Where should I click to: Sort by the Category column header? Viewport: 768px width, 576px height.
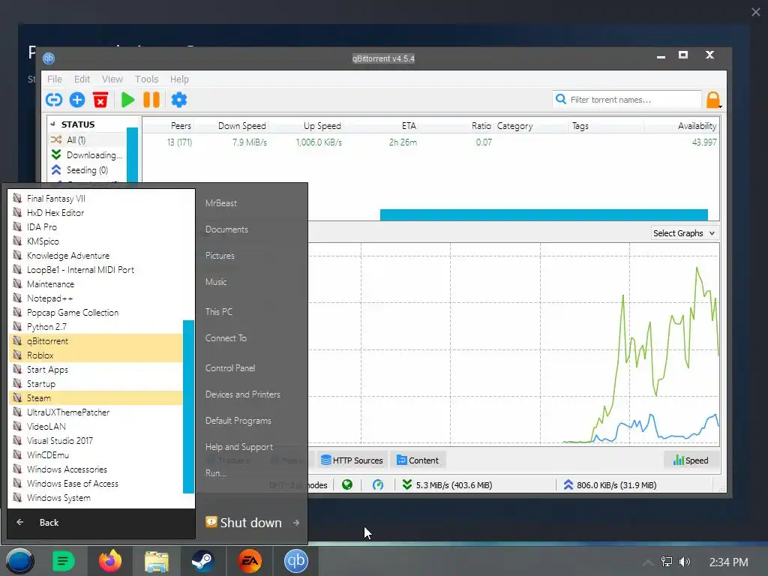(x=514, y=126)
